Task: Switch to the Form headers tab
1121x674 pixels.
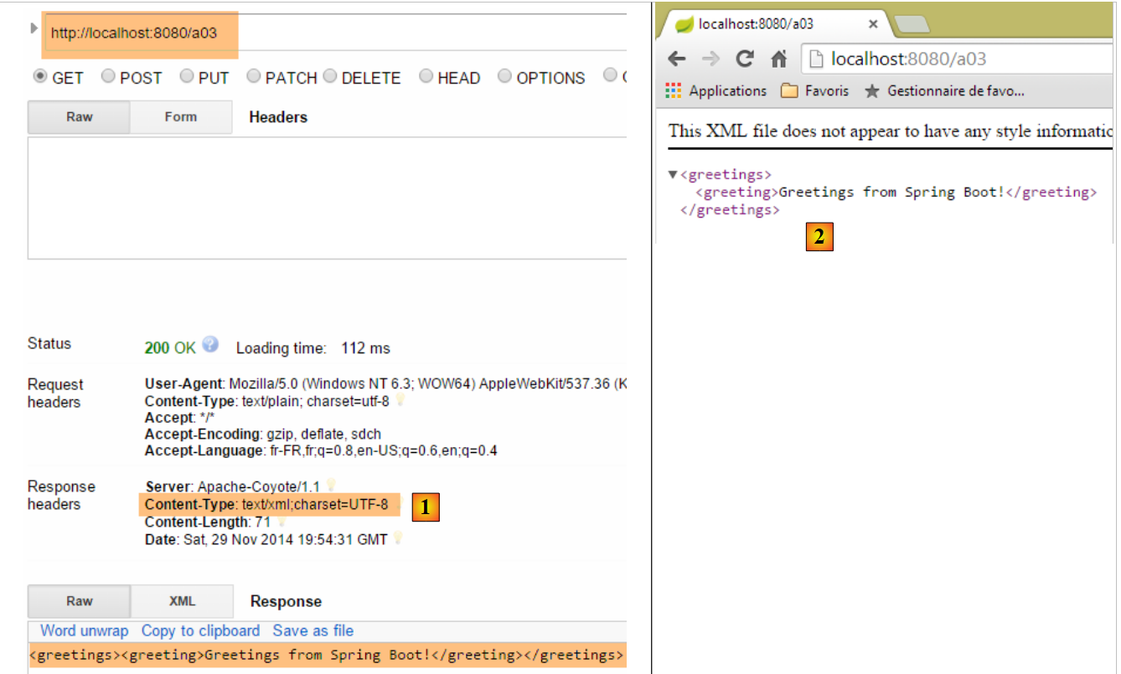Action: pos(180,117)
